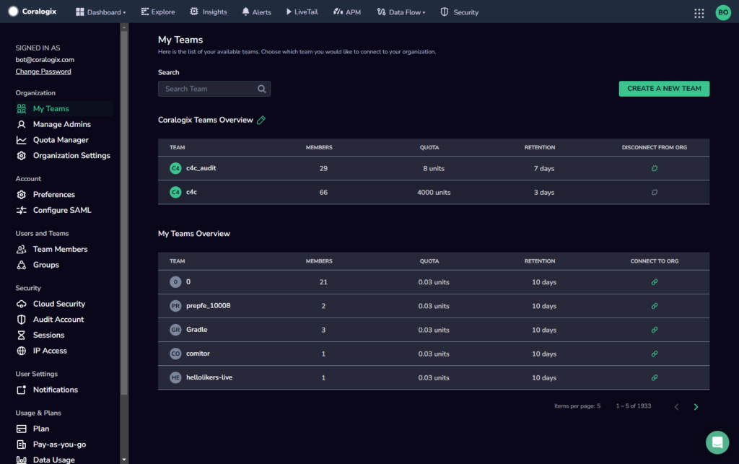Disconnect c4c_audit team from org
Viewport: 739px width, 464px height.
point(654,168)
